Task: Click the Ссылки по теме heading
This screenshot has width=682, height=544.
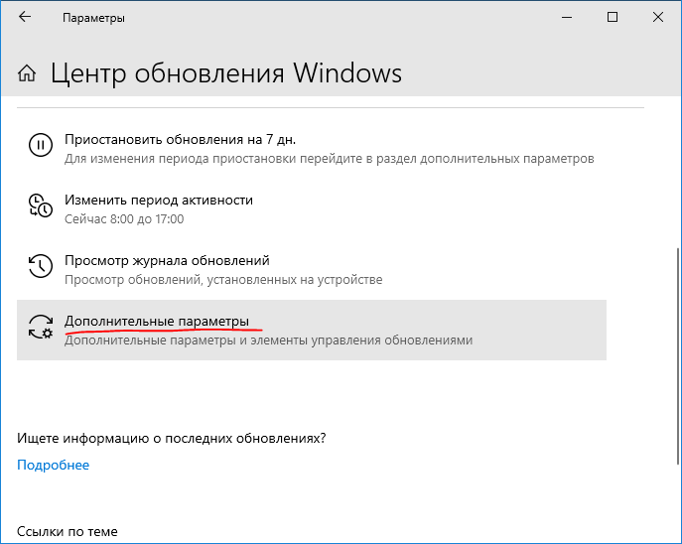Action: click(x=68, y=531)
